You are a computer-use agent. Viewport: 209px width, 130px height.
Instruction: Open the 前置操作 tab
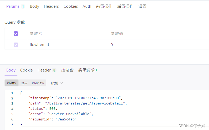104,6
